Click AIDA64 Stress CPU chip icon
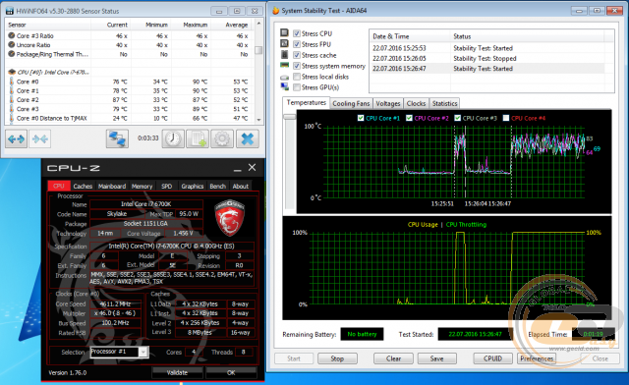Image resolution: width=629 pixels, height=385 pixels. coord(284,32)
